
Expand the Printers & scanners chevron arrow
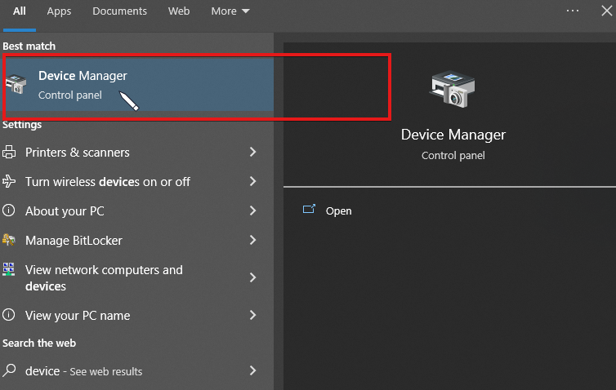tap(253, 153)
